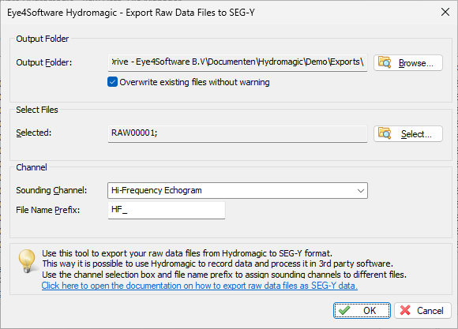Screen dimensions: 458x329
Task: Click the Overwrite existing files without warning label
Action: (194, 82)
